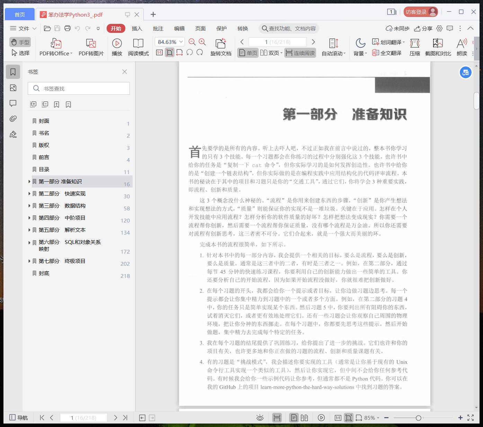
Task: Open the thumbnails panel in sidebar
Action: 13,88
